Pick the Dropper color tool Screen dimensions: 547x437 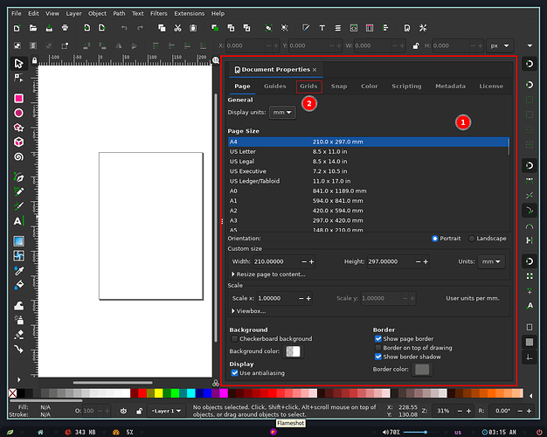[19, 271]
